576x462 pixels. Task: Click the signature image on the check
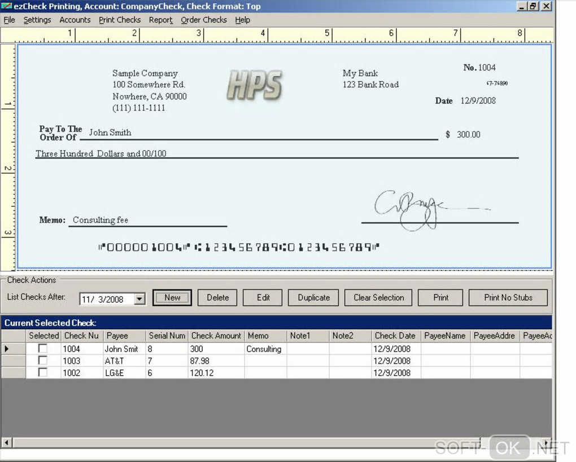pyautogui.click(x=431, y=210)
